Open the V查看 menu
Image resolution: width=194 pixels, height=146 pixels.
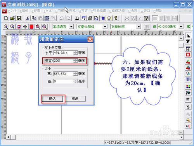point(36,11)
